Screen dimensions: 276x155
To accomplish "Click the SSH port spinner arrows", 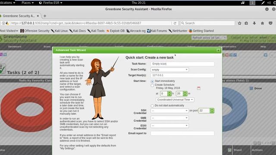I will click(212, 111).
